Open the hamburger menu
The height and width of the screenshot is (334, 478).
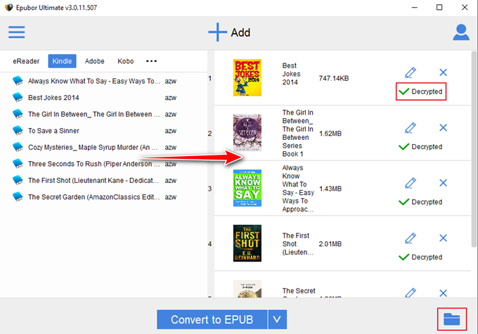16,32
